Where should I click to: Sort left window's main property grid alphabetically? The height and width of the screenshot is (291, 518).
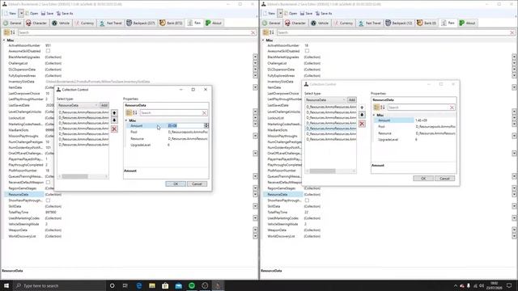[13, 32]
